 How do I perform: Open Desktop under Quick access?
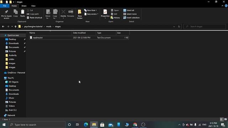coord(12,39)
